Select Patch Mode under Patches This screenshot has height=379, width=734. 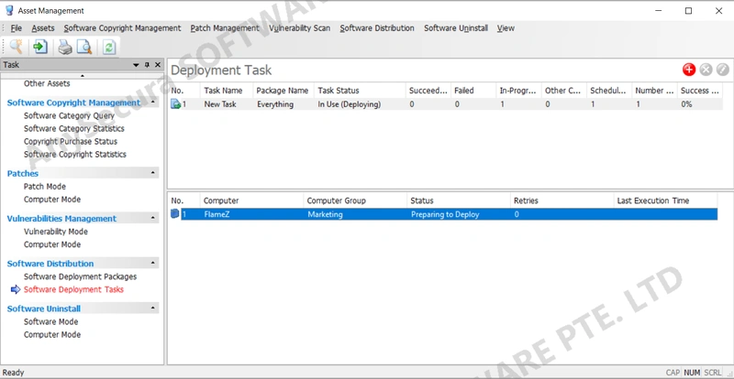pyautogui.click(x=45, y=187)
